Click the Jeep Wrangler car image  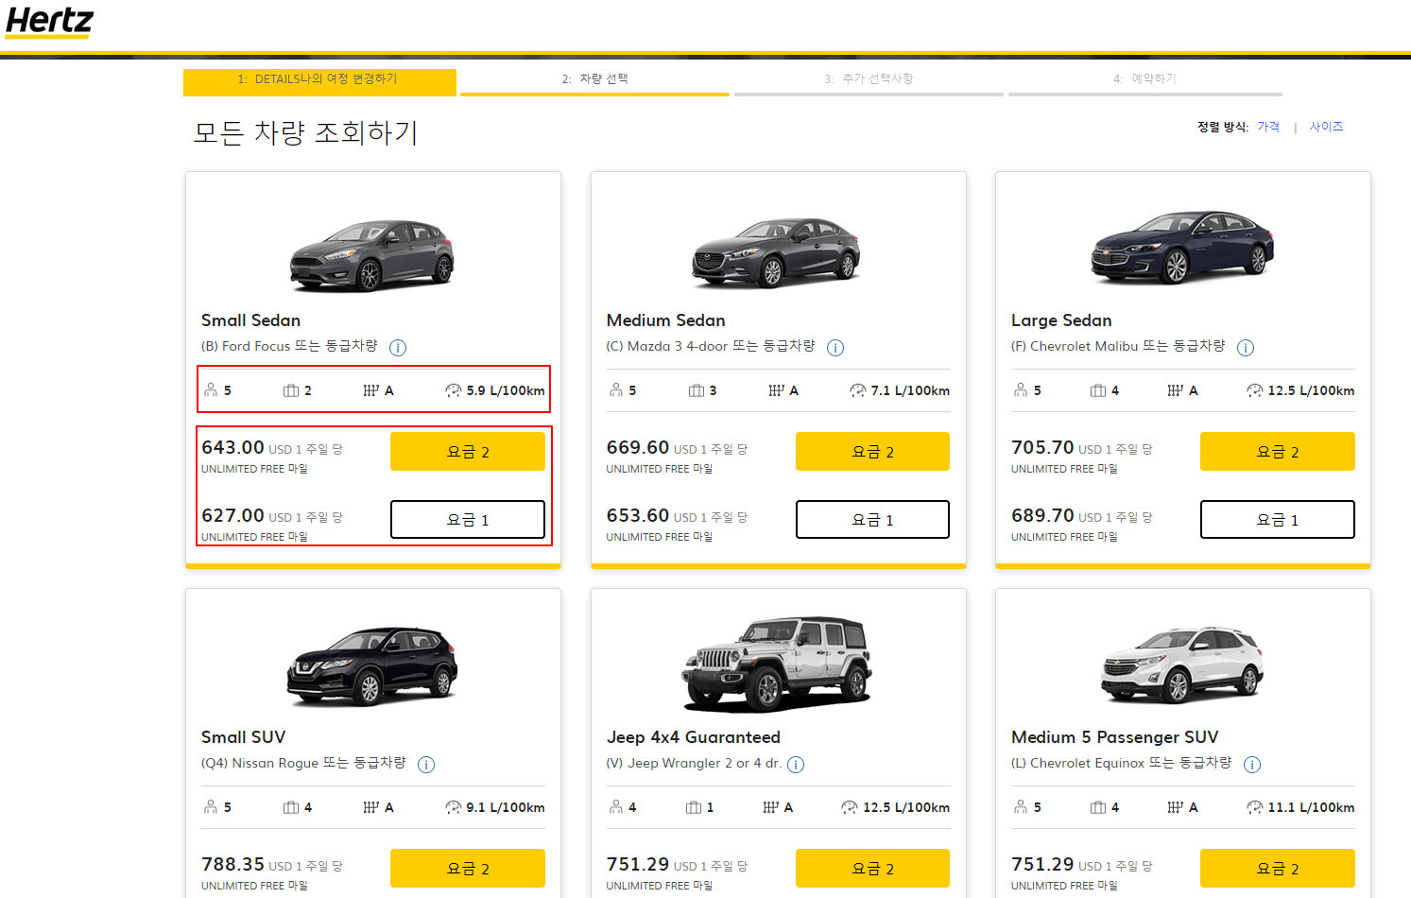[777, 664]
